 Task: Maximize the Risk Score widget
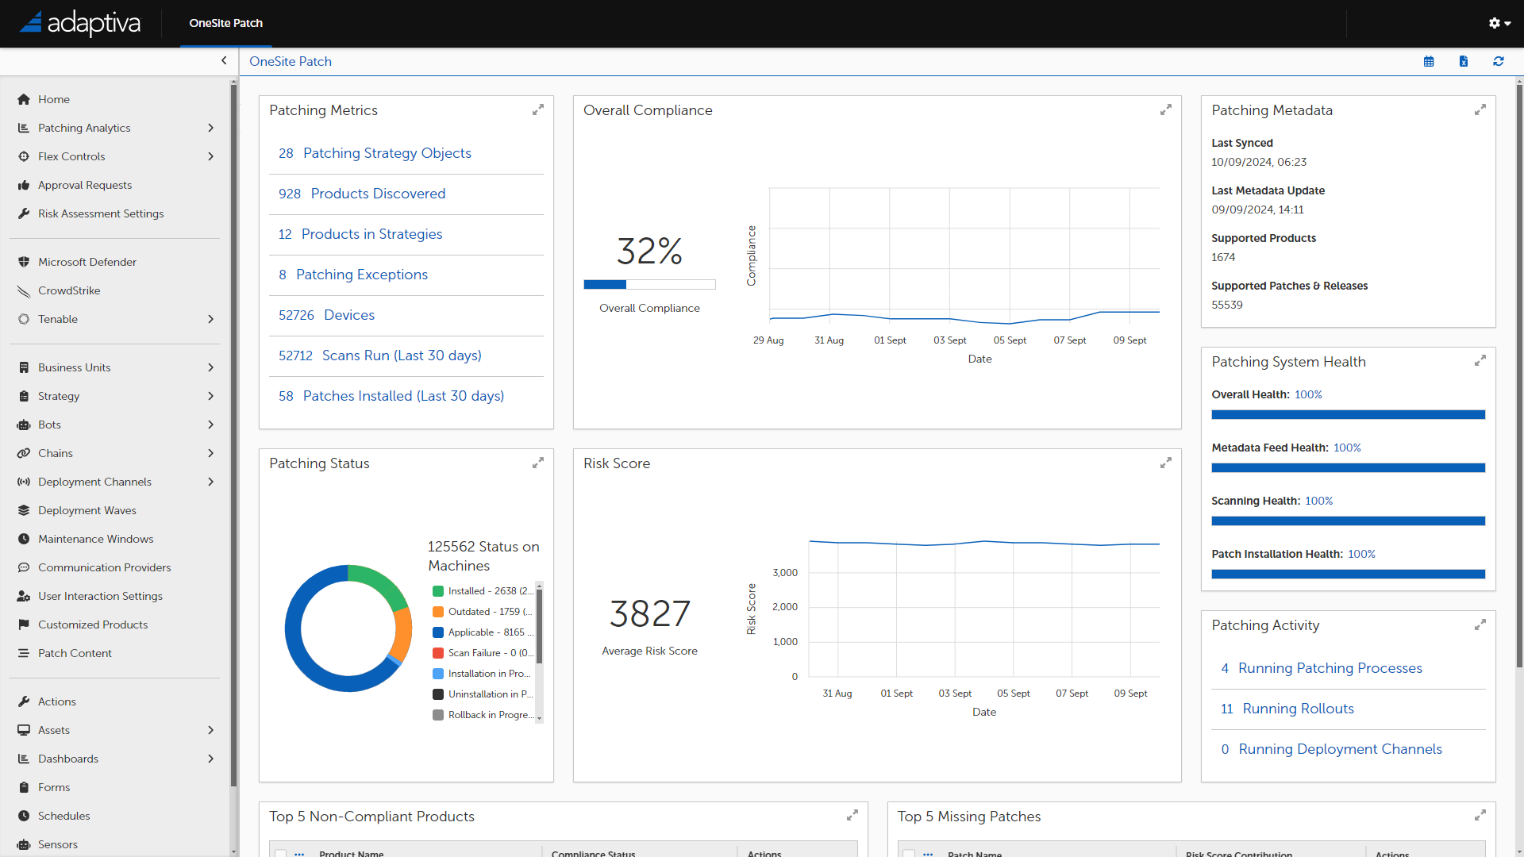pyautogui.click(x=1166, y=463)
